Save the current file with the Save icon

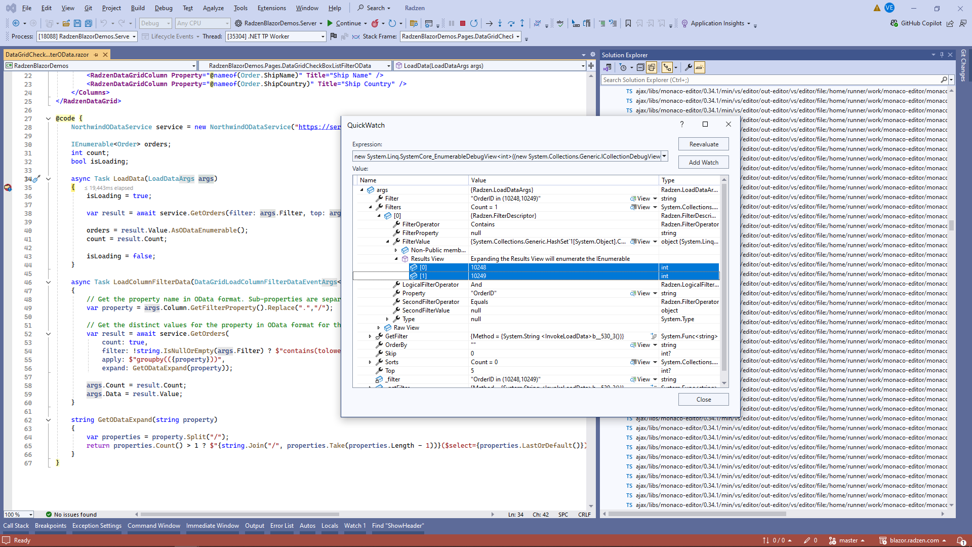tap(77, 23)
